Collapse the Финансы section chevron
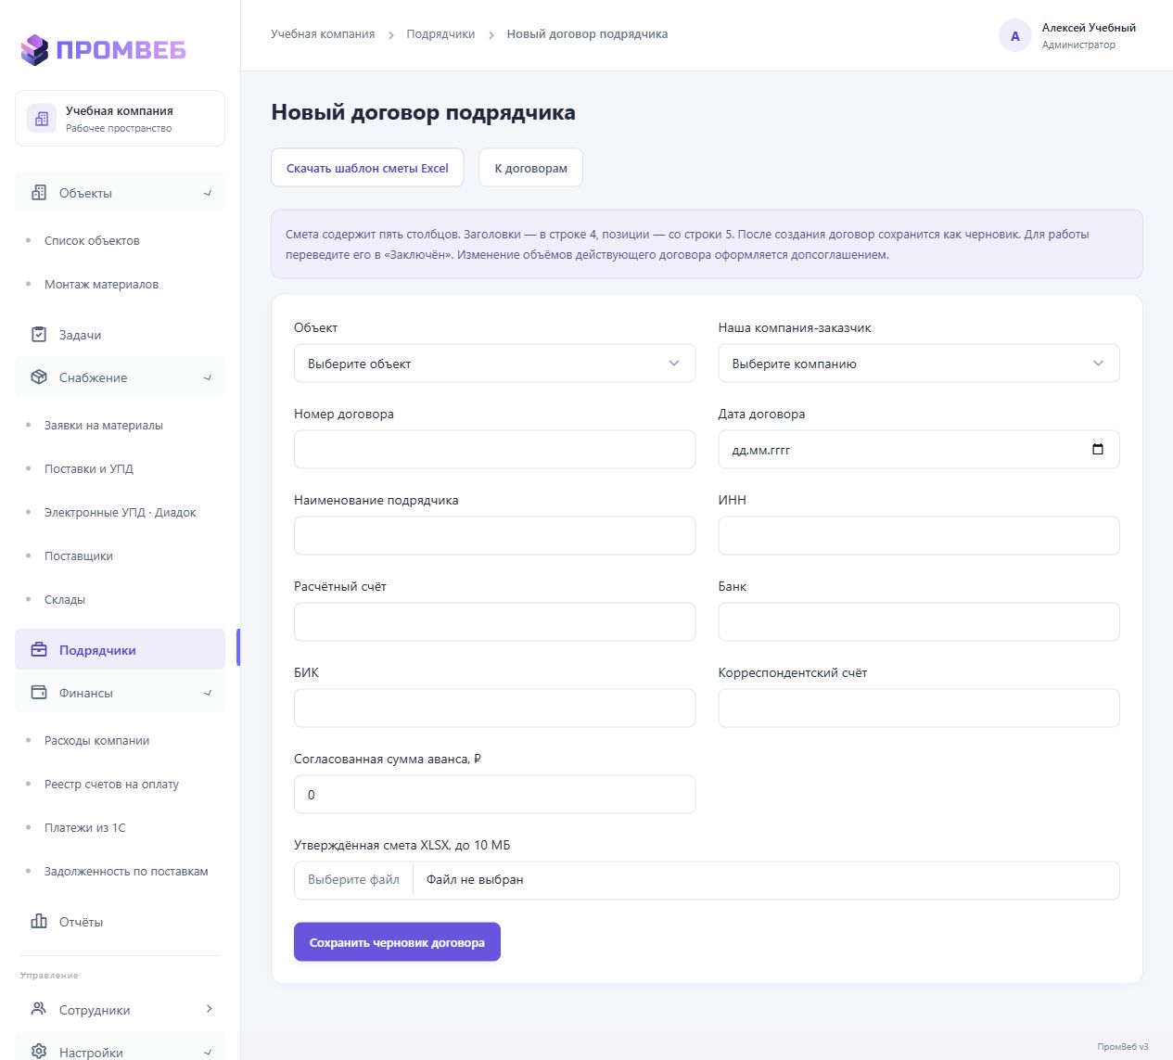The width and height of the screenshot is (1173, 1060). (x=208, y=693)
